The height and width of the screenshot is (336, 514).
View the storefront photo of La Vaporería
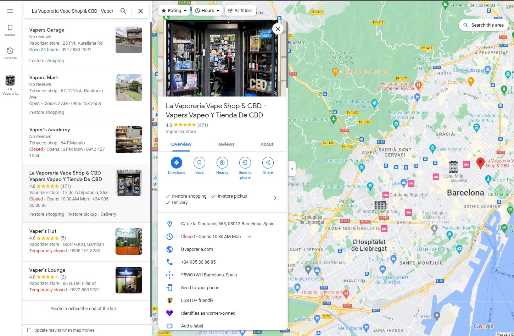(x=222, y=58)
